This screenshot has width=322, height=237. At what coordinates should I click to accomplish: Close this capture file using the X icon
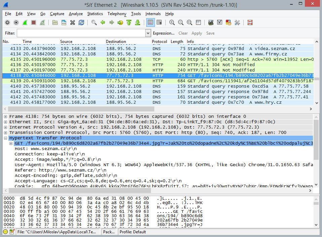click(73, 22)
